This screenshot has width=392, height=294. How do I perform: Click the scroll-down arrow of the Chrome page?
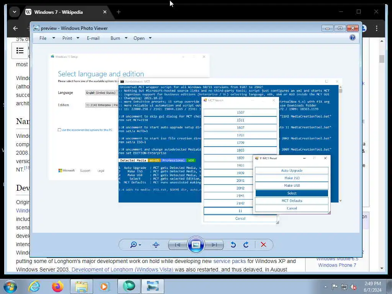tap(382, 268)
